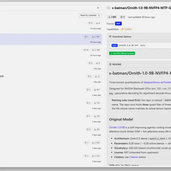Click the s-batman/Ornith title in the README

140,73
